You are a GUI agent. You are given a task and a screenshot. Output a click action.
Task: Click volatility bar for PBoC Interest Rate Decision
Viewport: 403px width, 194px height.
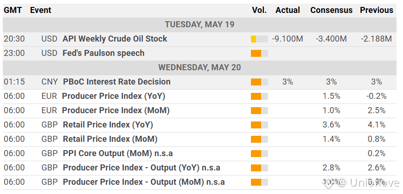click(x=259, y=82)
